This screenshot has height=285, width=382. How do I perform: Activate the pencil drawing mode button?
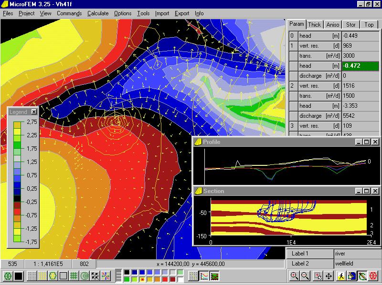pos(362,276)
